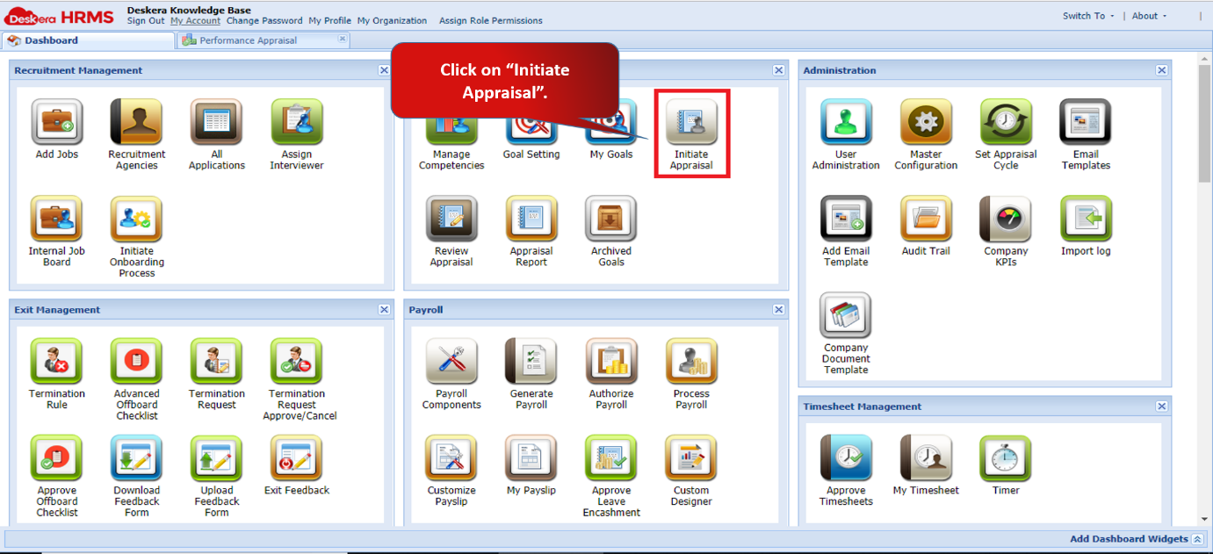
Task: Start the Timer in Timesheet Management
Action: [x=1005, y=459]
